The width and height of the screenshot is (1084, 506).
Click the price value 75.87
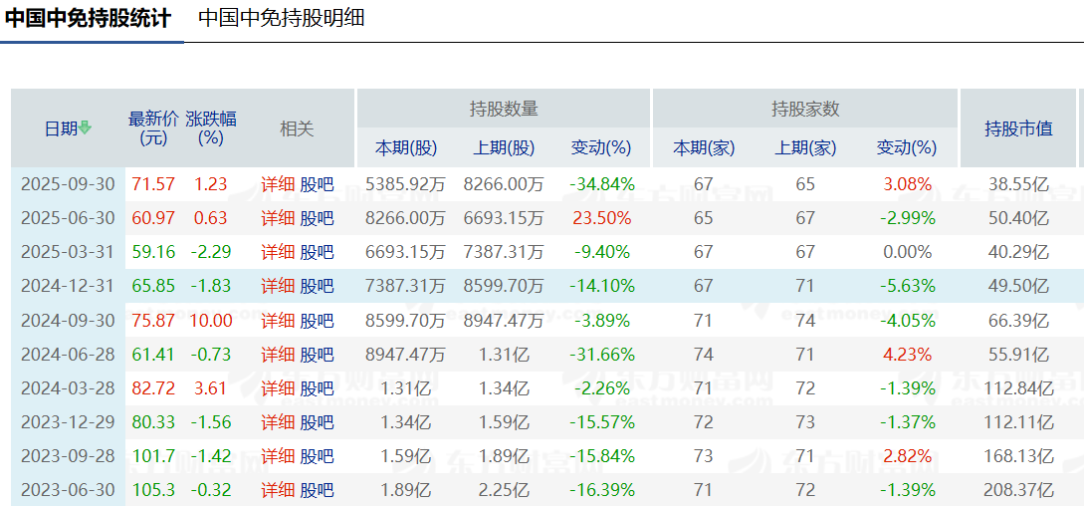tap(152, 321)
